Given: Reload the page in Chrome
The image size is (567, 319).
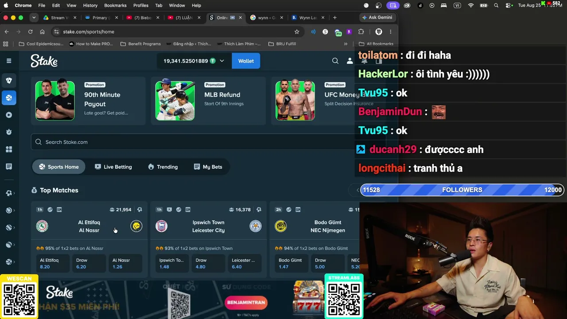Looking at the screenshot, I should coord(30,31).
